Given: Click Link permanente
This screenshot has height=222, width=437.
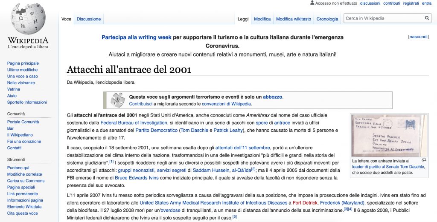Looking at the screenshot, I should 22,194.
